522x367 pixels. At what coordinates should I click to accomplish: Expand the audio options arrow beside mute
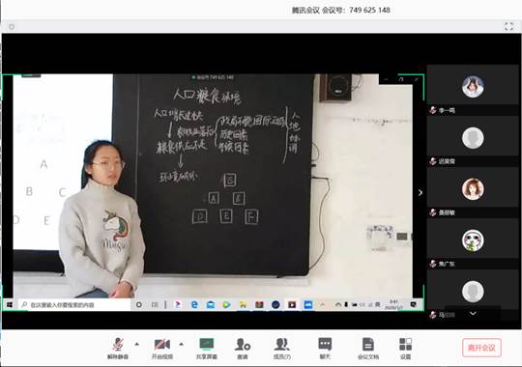[x=137, y=344]
